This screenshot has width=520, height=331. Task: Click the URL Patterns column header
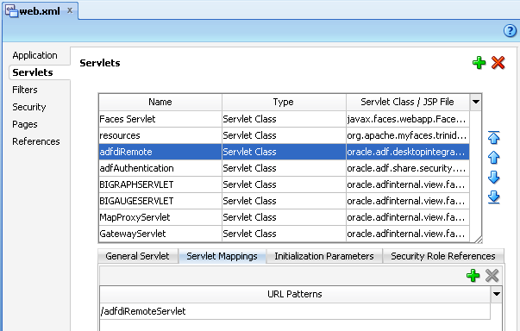(295, 294)
